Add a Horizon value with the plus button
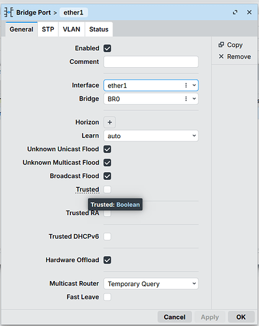Viewport: 259px width, 326px height. 109,122
